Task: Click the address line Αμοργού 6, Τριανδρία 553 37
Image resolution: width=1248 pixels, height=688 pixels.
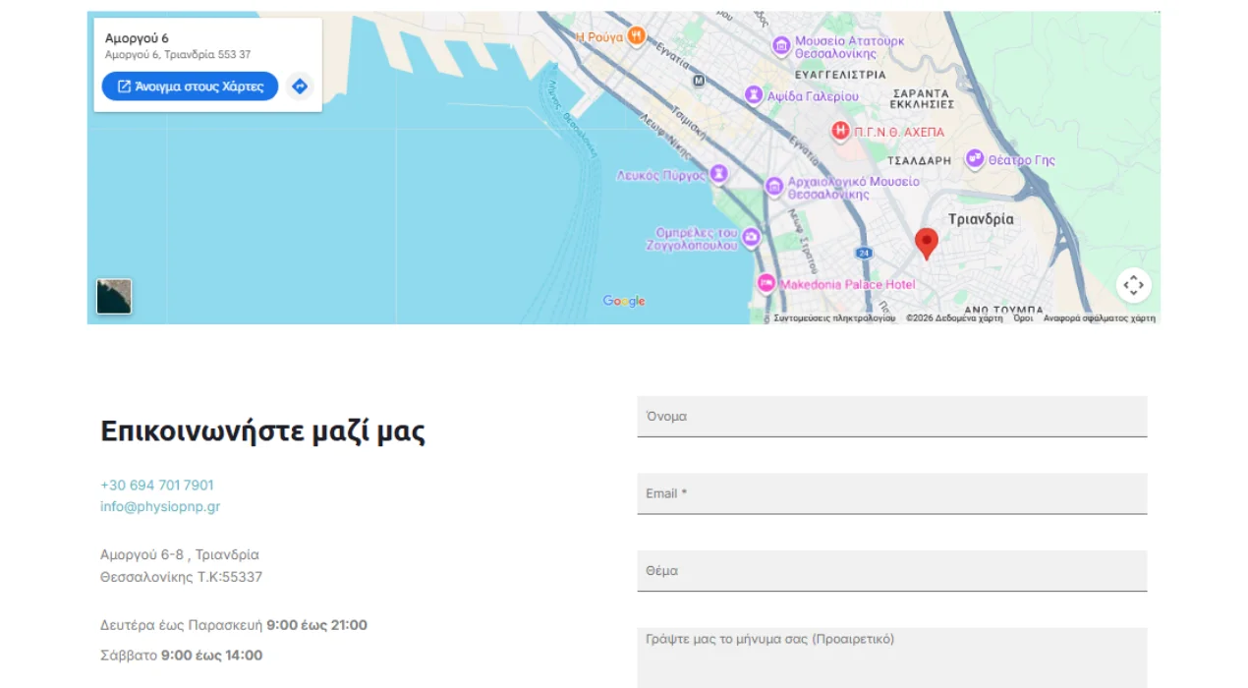Action: (178, 55)
